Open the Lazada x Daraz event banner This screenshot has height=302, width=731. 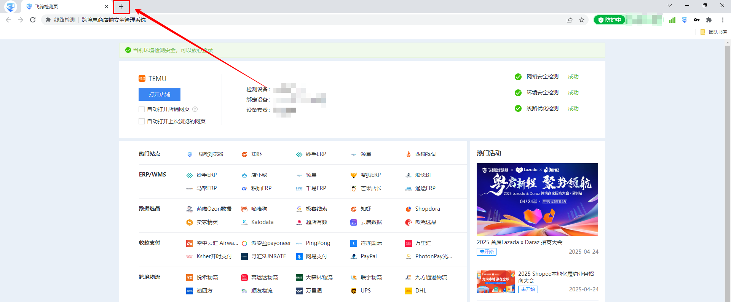537,199
